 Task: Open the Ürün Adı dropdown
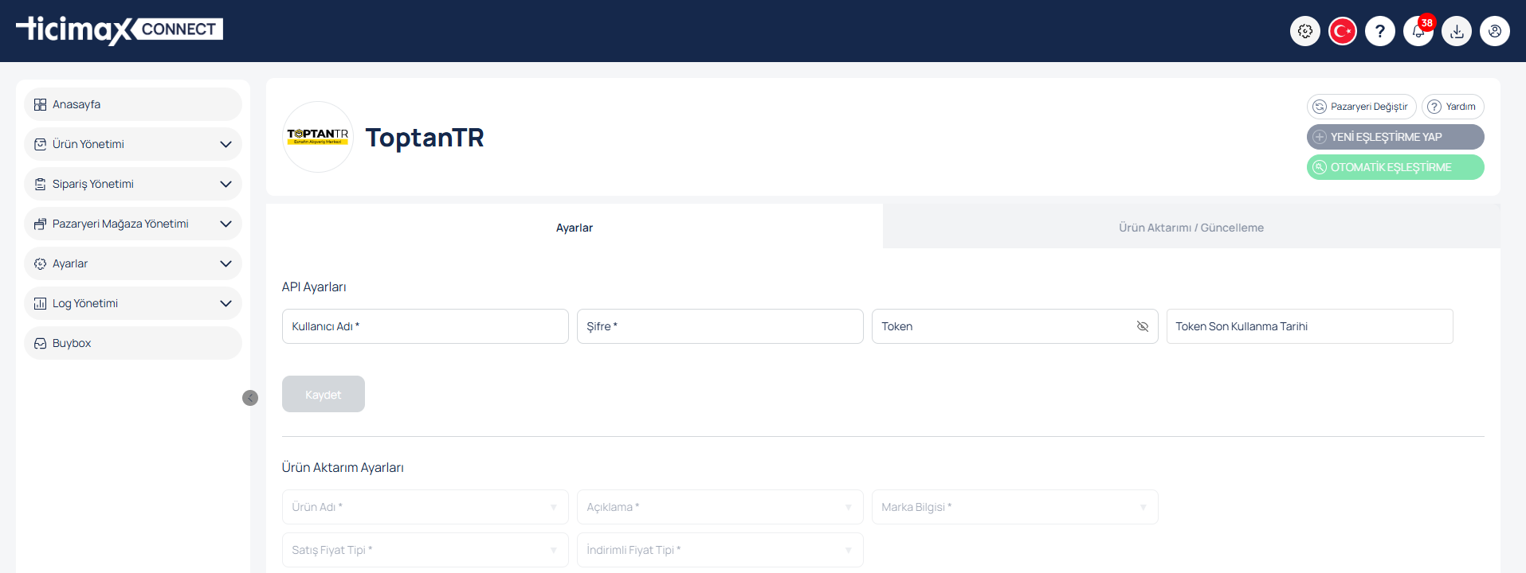[x=425, y=507]
